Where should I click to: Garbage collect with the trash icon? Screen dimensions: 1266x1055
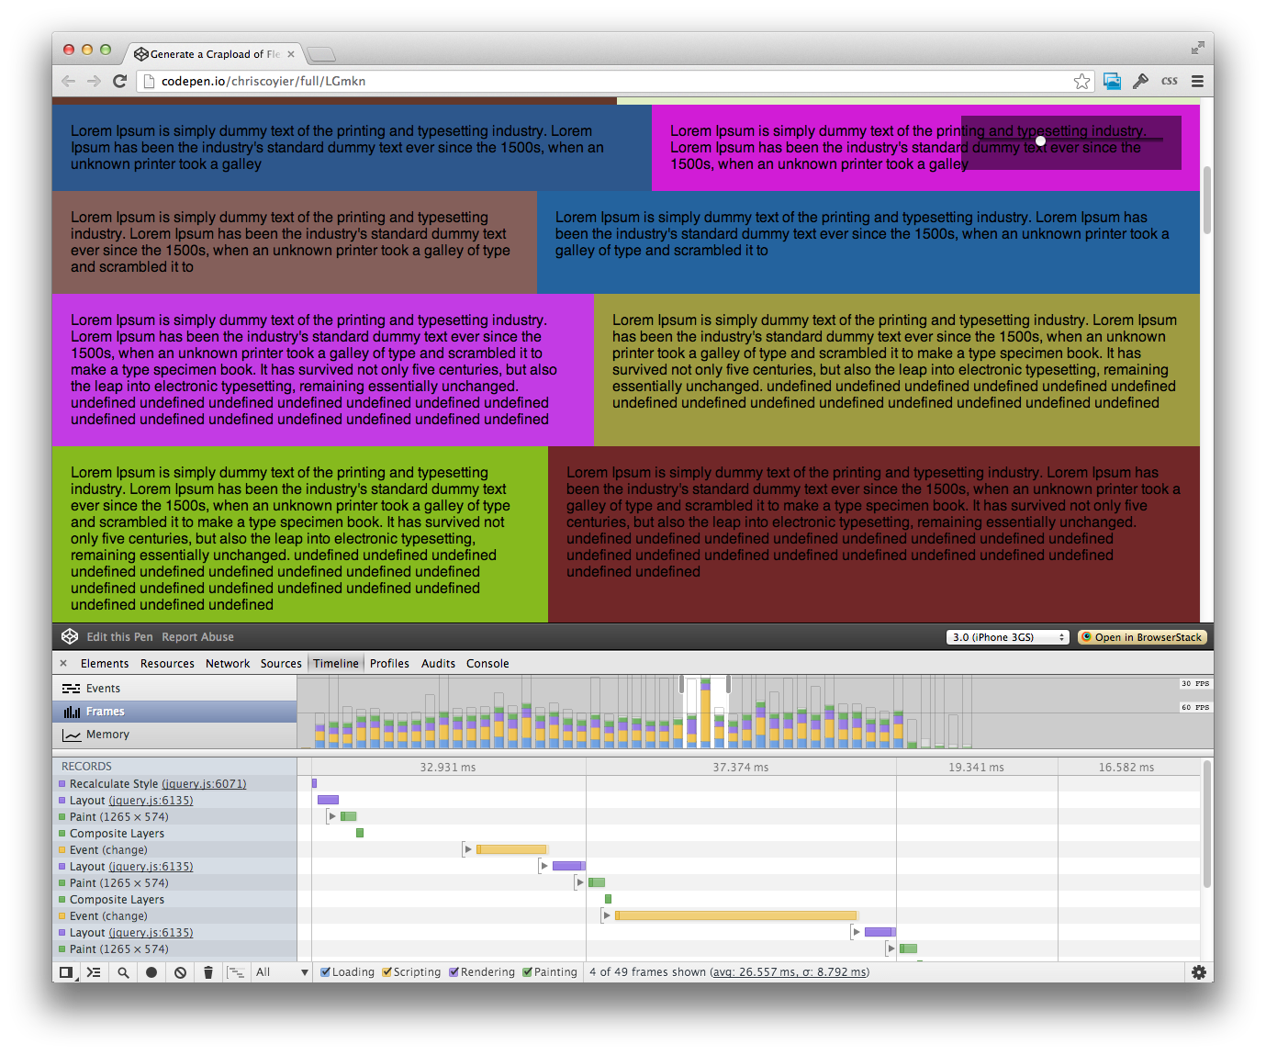pos(208,971)
